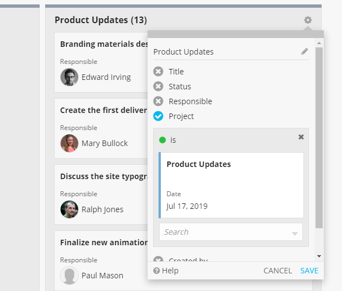Click Edward Irving's avatar photo
This screenshot has width=342, height=291.
click(x=69, y=77)
